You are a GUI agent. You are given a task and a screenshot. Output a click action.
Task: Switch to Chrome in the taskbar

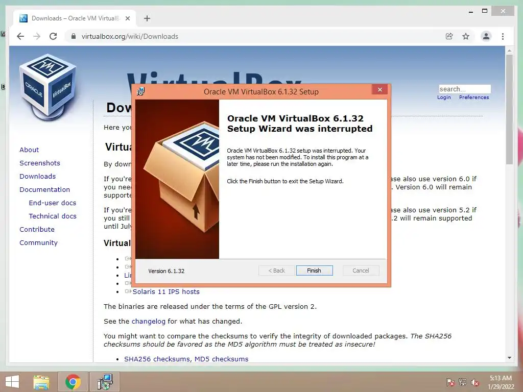(73, 382)
